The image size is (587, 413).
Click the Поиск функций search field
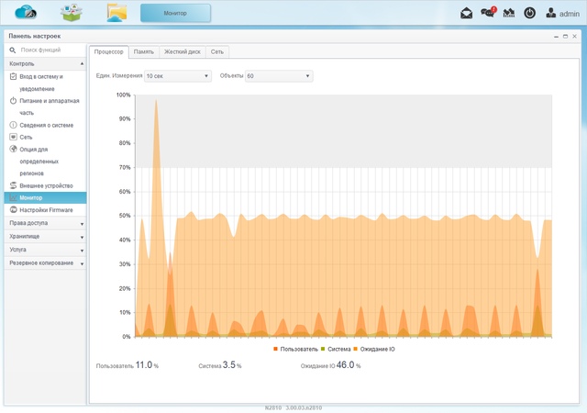tap(50, 50)
